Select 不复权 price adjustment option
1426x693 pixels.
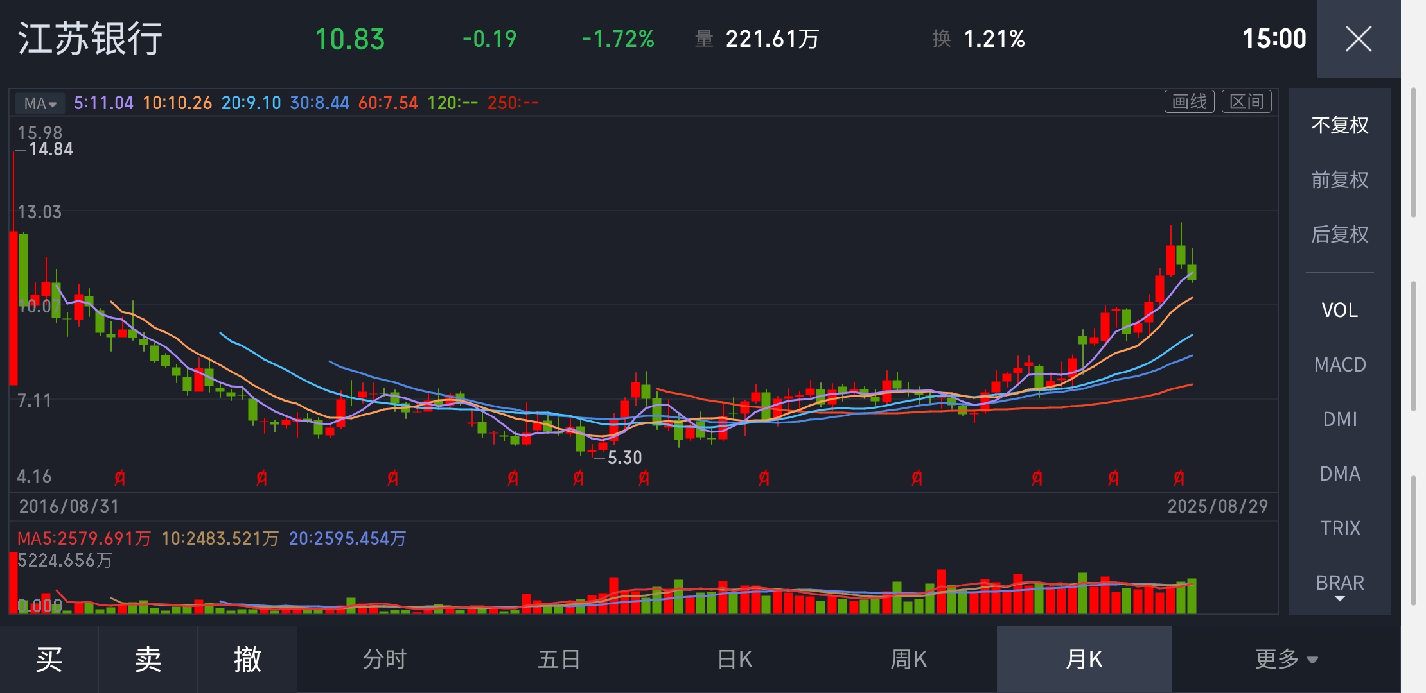click(1339, 125)
